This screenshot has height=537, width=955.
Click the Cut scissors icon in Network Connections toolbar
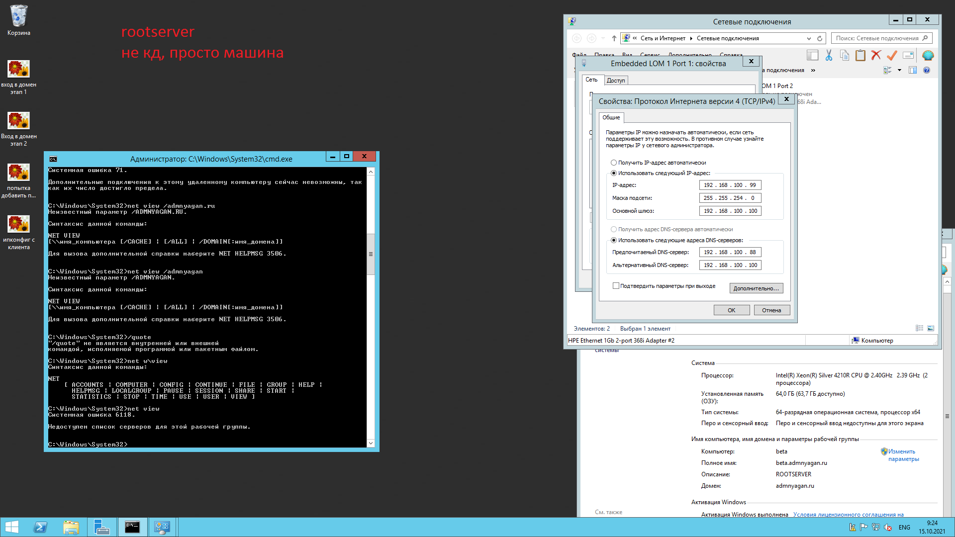(829, 55)
